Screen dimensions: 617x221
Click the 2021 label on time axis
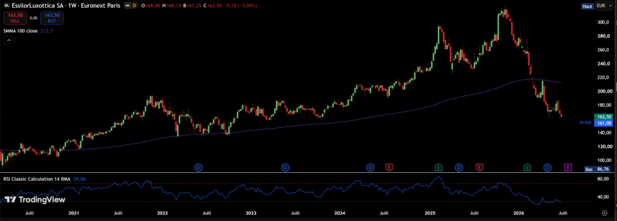coord(74,213)
